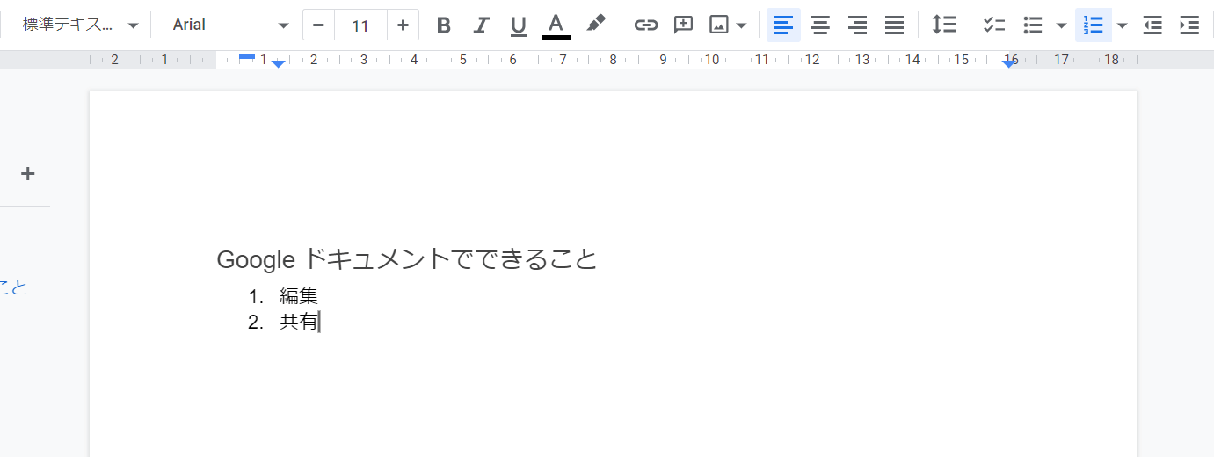Insert a checklist
The width and height of the screenshot is (1214, 457).
coord(994,25)
